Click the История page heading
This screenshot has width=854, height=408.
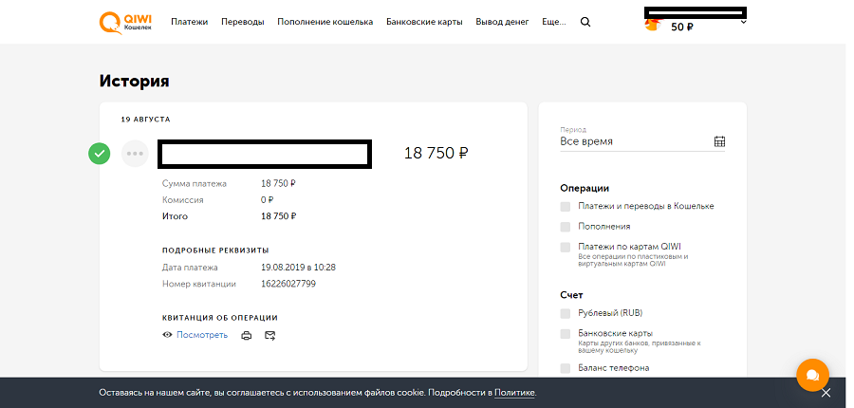click(134, 82)
